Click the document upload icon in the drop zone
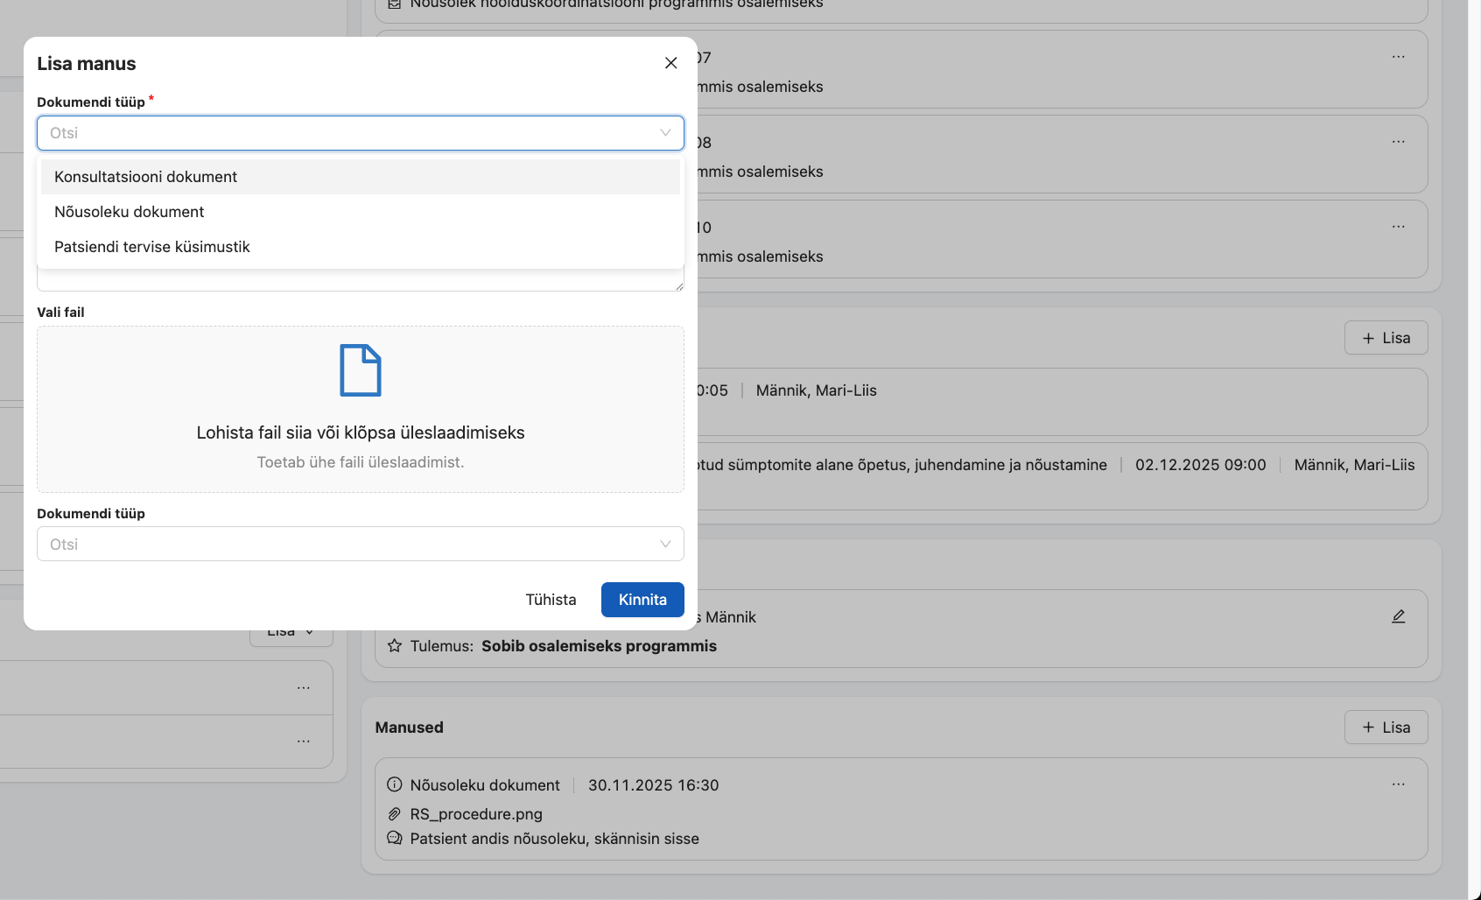The width and height of the screenshot is (1481, 900). tap(360, 369)
